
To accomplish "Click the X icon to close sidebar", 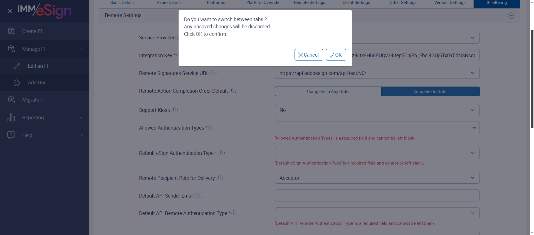I will tap(10, 11).
